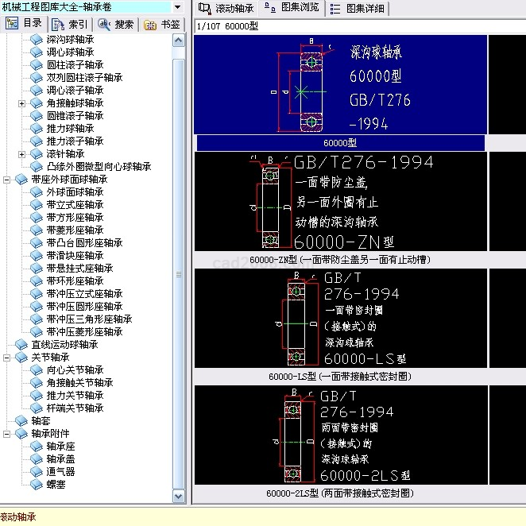Click the book icon beside 轴套
This screenshot has width=526, height=526.
tap(21, 420)
